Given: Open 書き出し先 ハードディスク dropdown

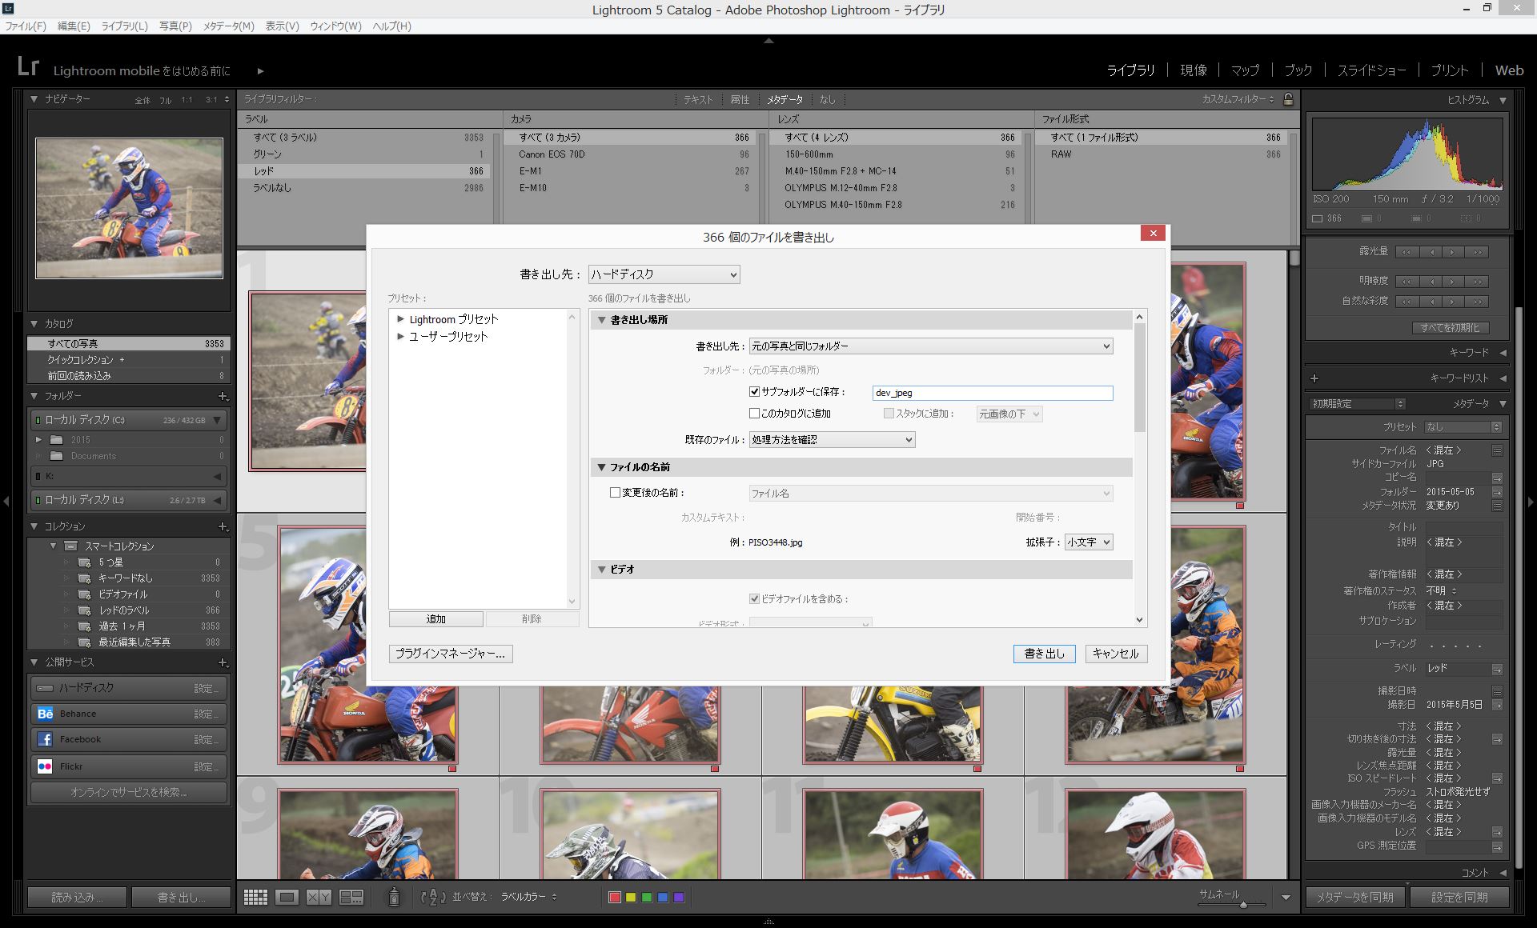Looking at the screenshot, I should (x=664, y=274).
